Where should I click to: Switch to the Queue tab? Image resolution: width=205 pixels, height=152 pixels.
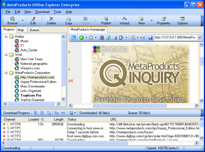(x=34, y=30)
